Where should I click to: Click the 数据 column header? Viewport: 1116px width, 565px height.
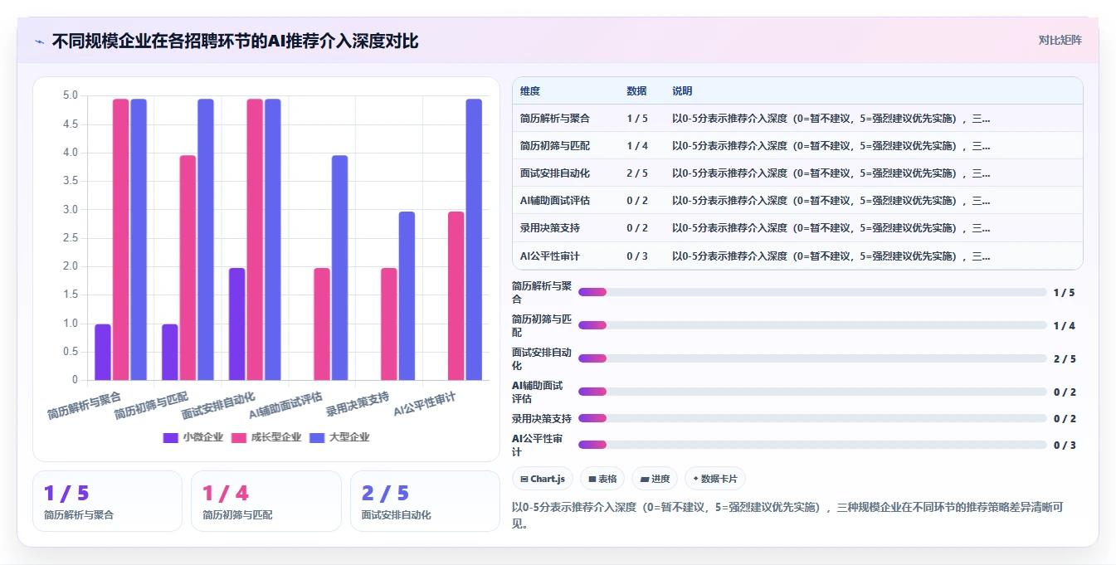pos(636,91)
